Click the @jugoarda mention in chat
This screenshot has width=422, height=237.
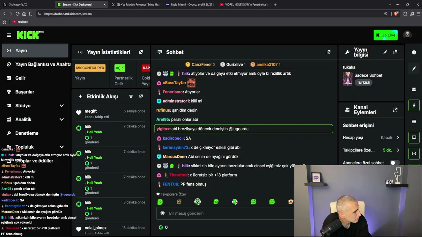coord(238,129)
